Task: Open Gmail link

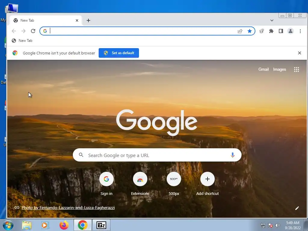Action: pyautogui.click(x=263, y=69)
